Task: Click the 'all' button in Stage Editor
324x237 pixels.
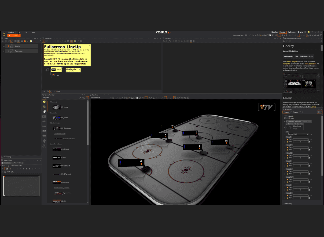Action: (7, 169)
